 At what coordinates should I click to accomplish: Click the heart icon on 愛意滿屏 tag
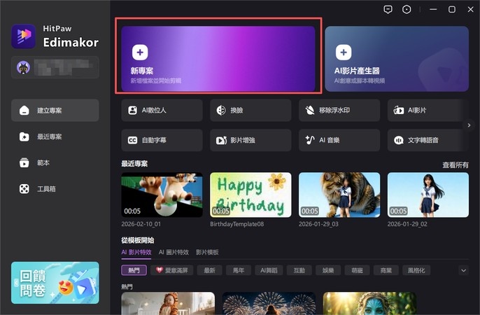pyautogui.click(x=160, y=270)
